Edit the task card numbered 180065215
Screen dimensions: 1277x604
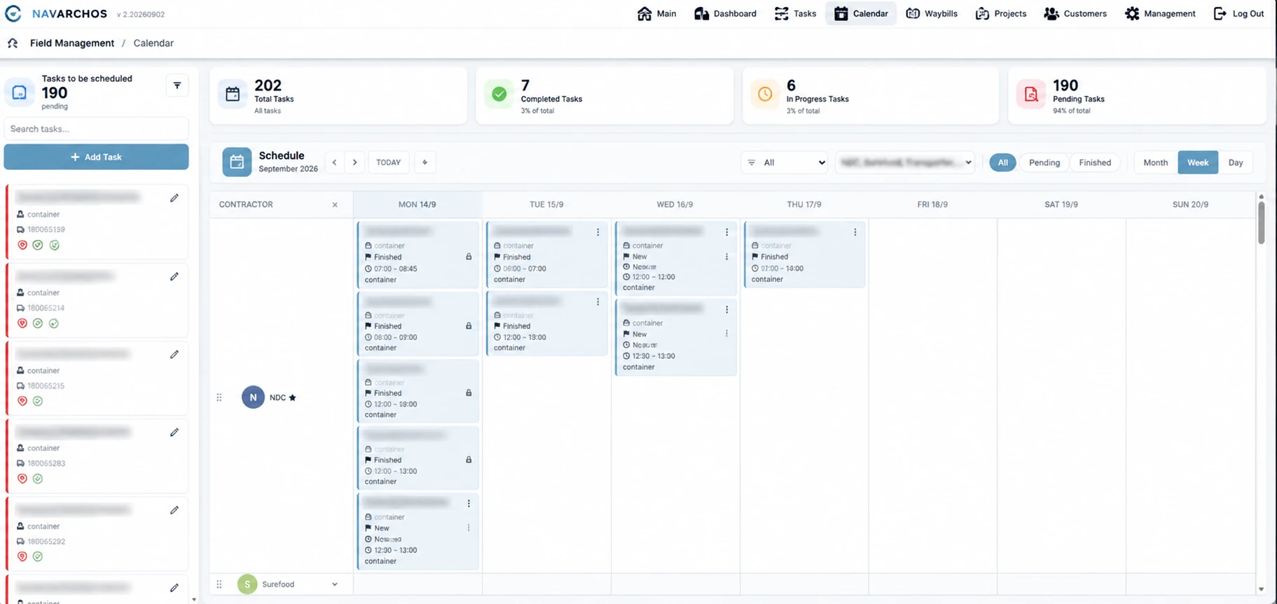174,354
